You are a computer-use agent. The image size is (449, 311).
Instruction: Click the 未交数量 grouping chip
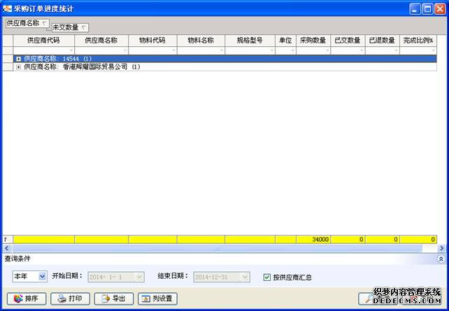[x=69, y=27]
